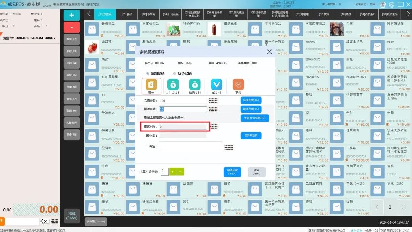This screenshot has height=232, width=412.
Task: Click the 备注 remarks input field
Action: click(x=190, y=147)
